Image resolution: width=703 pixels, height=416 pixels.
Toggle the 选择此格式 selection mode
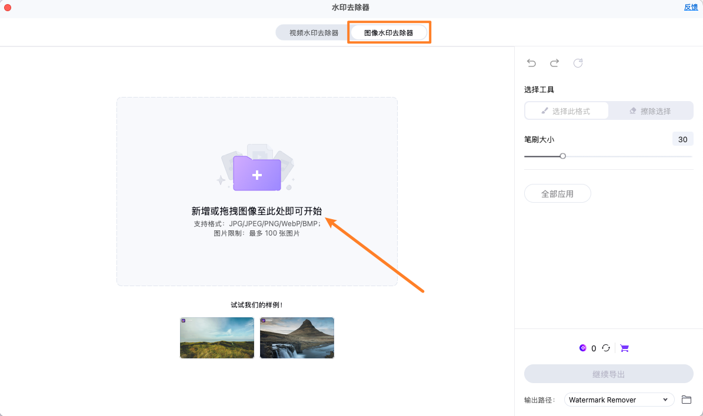(567, 110)
